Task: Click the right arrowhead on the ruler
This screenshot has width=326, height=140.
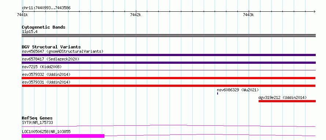Action: (315, 11)
